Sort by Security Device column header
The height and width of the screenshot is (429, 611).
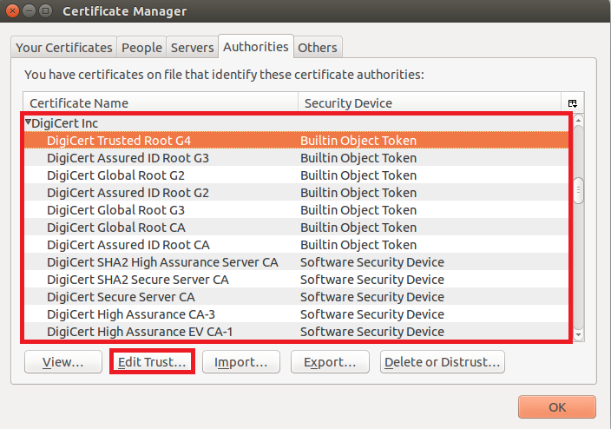tap(430, 103)
